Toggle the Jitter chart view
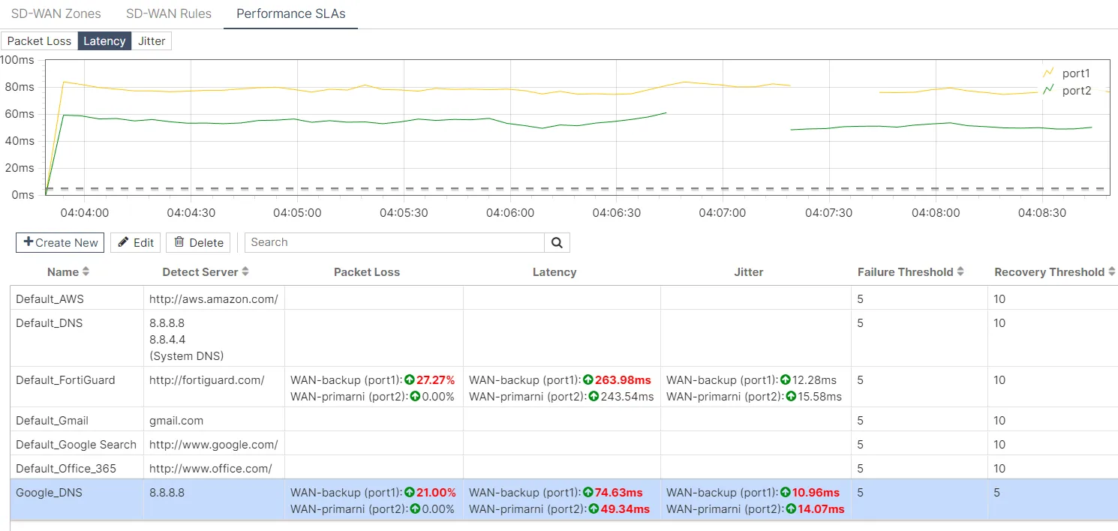The width and height of the screenshot is (1118, 531). tap(152, 40)
